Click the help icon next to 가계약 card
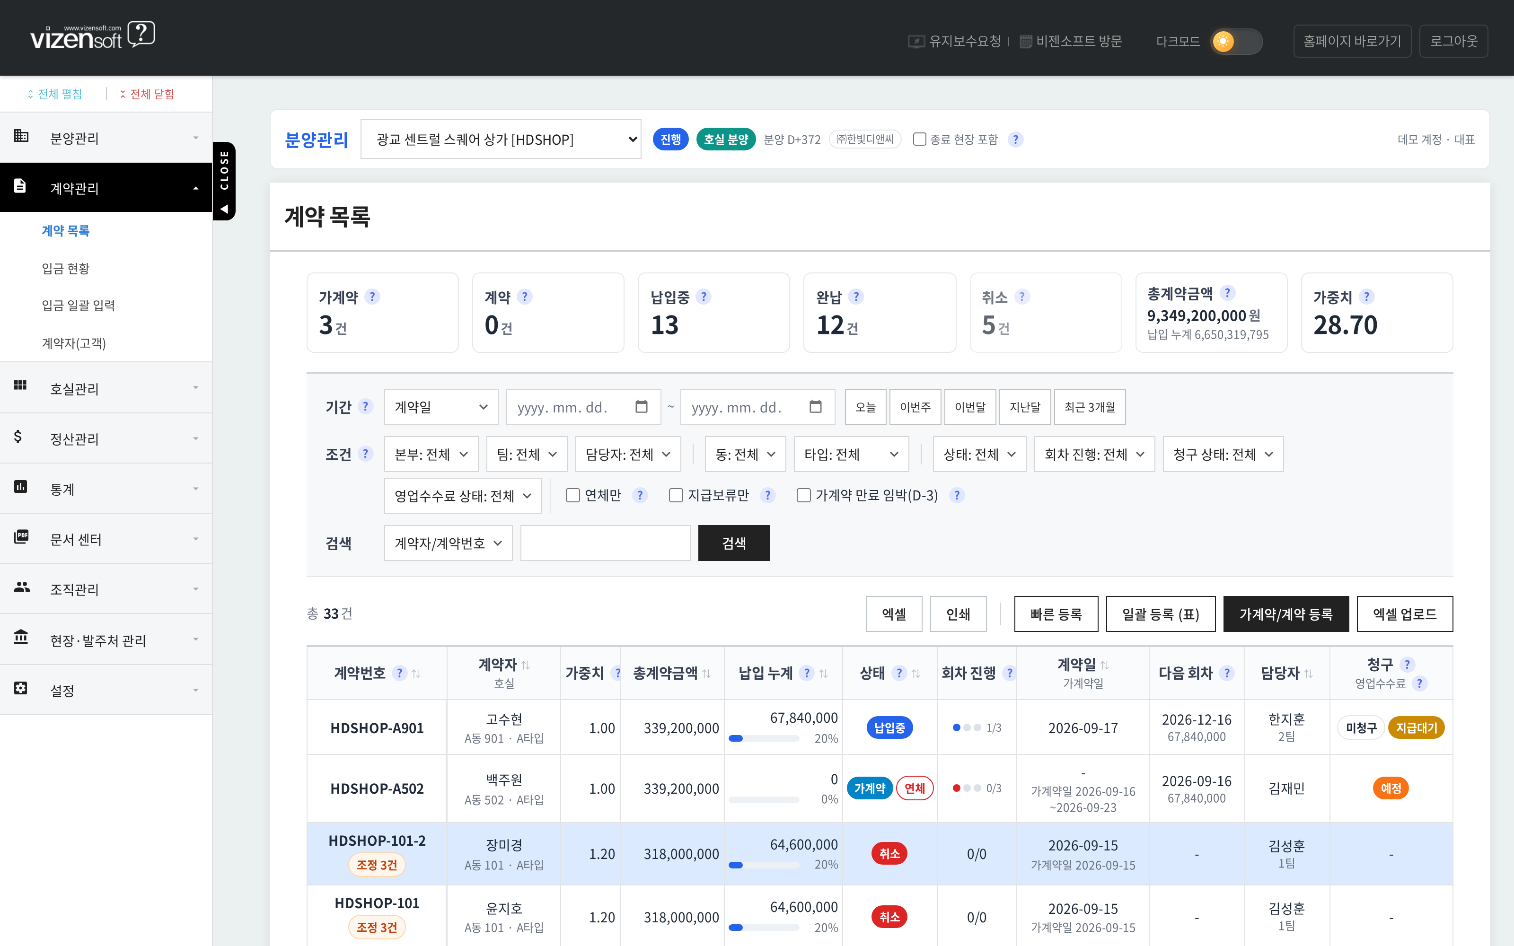Image resolution: width=1514 pixels, height=946 pixels. coord(372,297)
